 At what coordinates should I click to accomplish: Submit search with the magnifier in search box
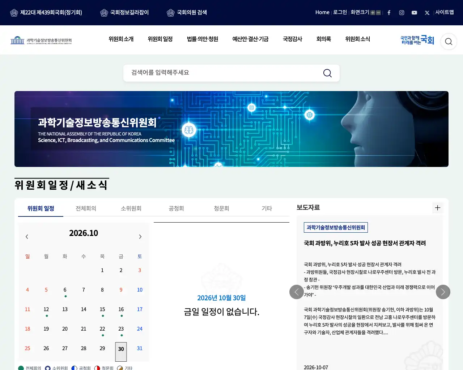[x=327, y=73]
